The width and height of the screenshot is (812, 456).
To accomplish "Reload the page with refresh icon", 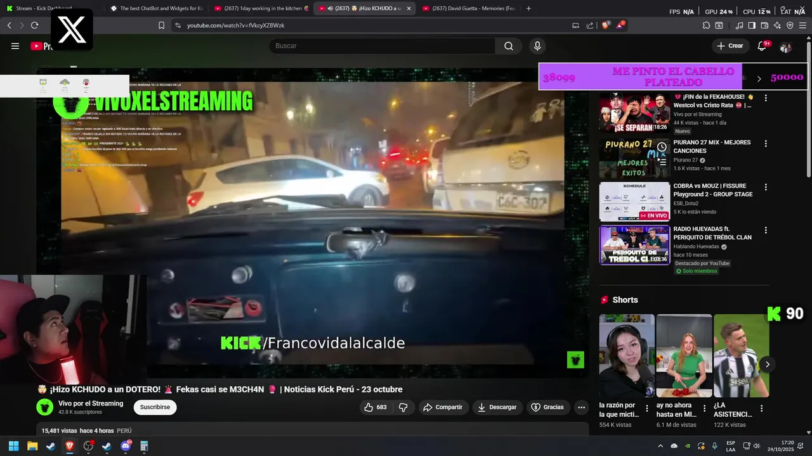I will [x=34, y=25].
